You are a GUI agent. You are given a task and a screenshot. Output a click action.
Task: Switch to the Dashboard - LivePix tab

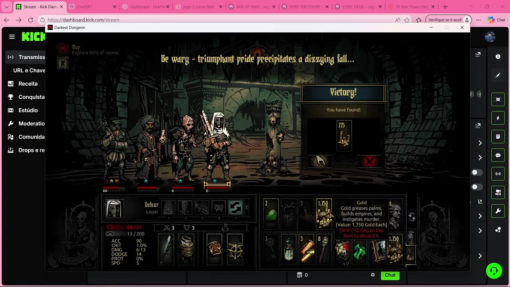(x=146, y=7)
